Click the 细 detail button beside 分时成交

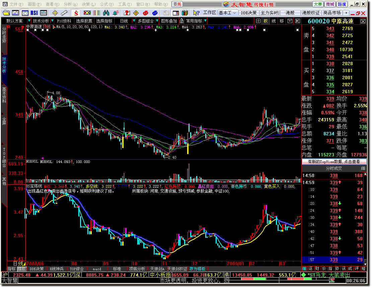tap(363, 168)
